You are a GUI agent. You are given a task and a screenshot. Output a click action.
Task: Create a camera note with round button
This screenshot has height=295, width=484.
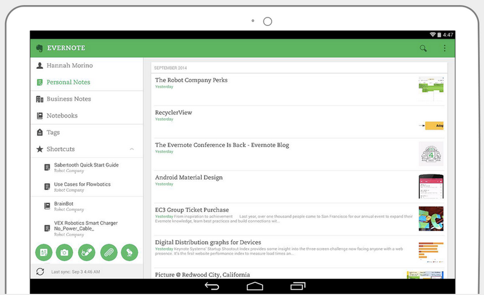[65, 252]
